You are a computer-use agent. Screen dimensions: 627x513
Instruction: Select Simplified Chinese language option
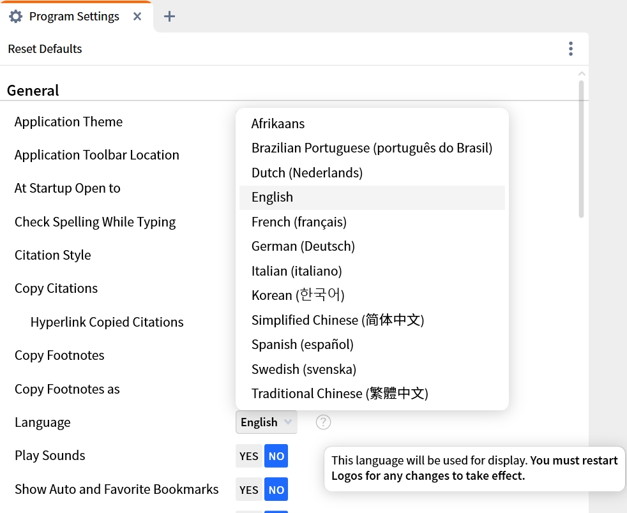372,320
